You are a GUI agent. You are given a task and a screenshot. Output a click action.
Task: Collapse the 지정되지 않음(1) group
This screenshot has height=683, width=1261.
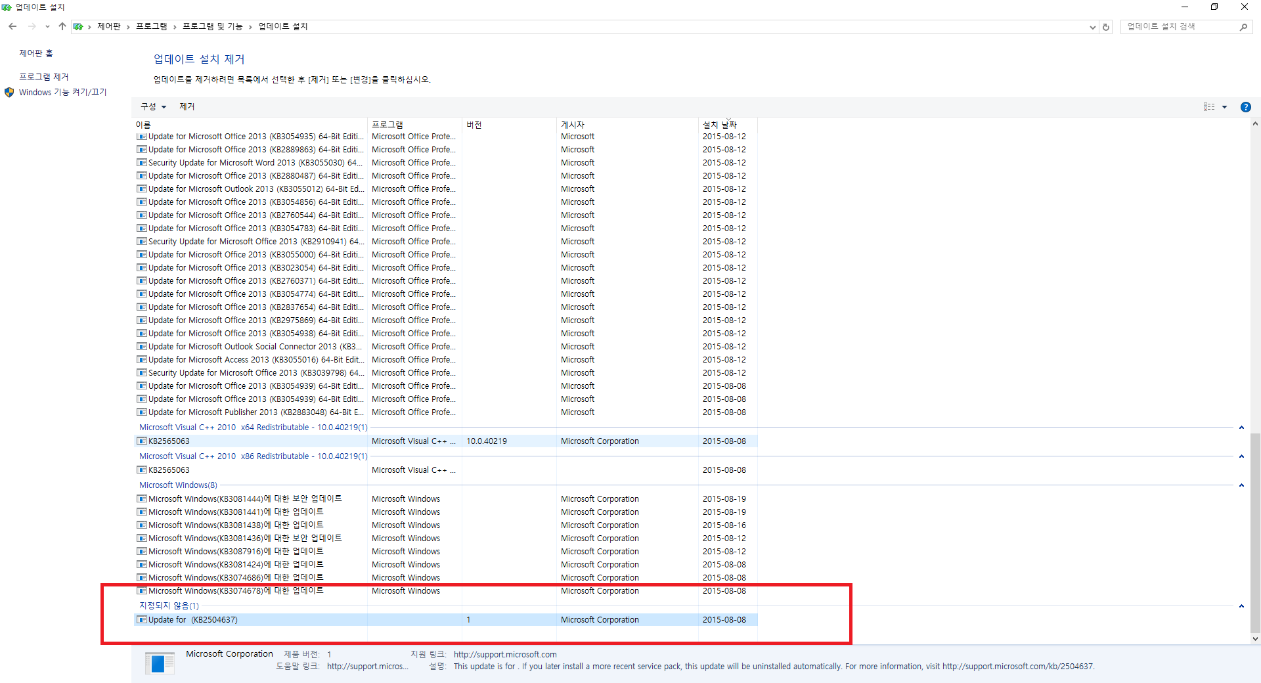[1241, 606]
